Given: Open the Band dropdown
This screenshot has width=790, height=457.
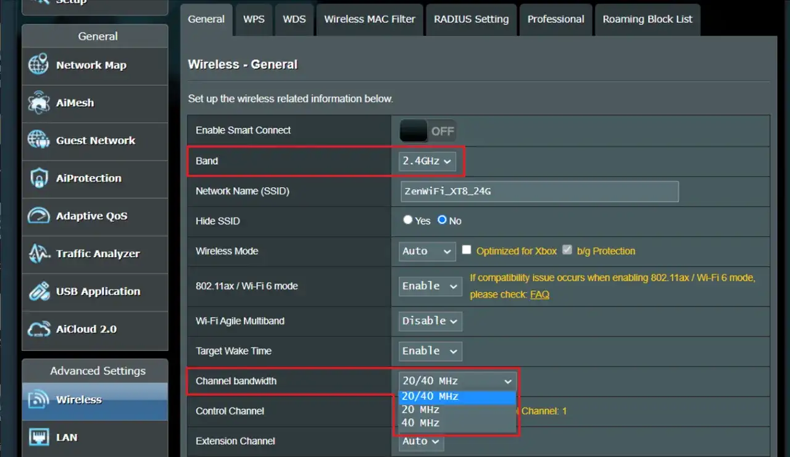Looking at the screenshot, I should click(x=428, y=161).
